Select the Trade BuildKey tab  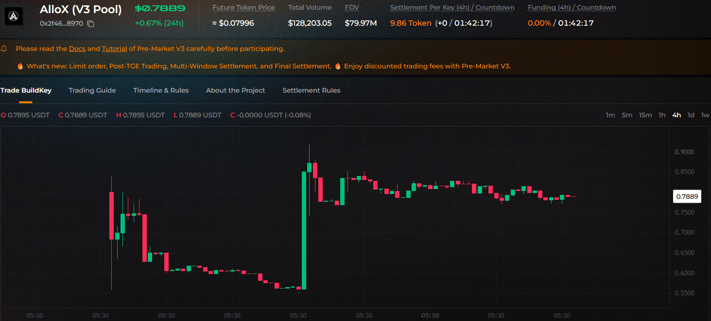[x=26, y=90]
